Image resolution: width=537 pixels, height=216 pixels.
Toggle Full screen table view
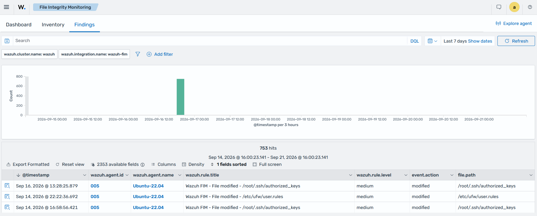(x=267, y=164)
